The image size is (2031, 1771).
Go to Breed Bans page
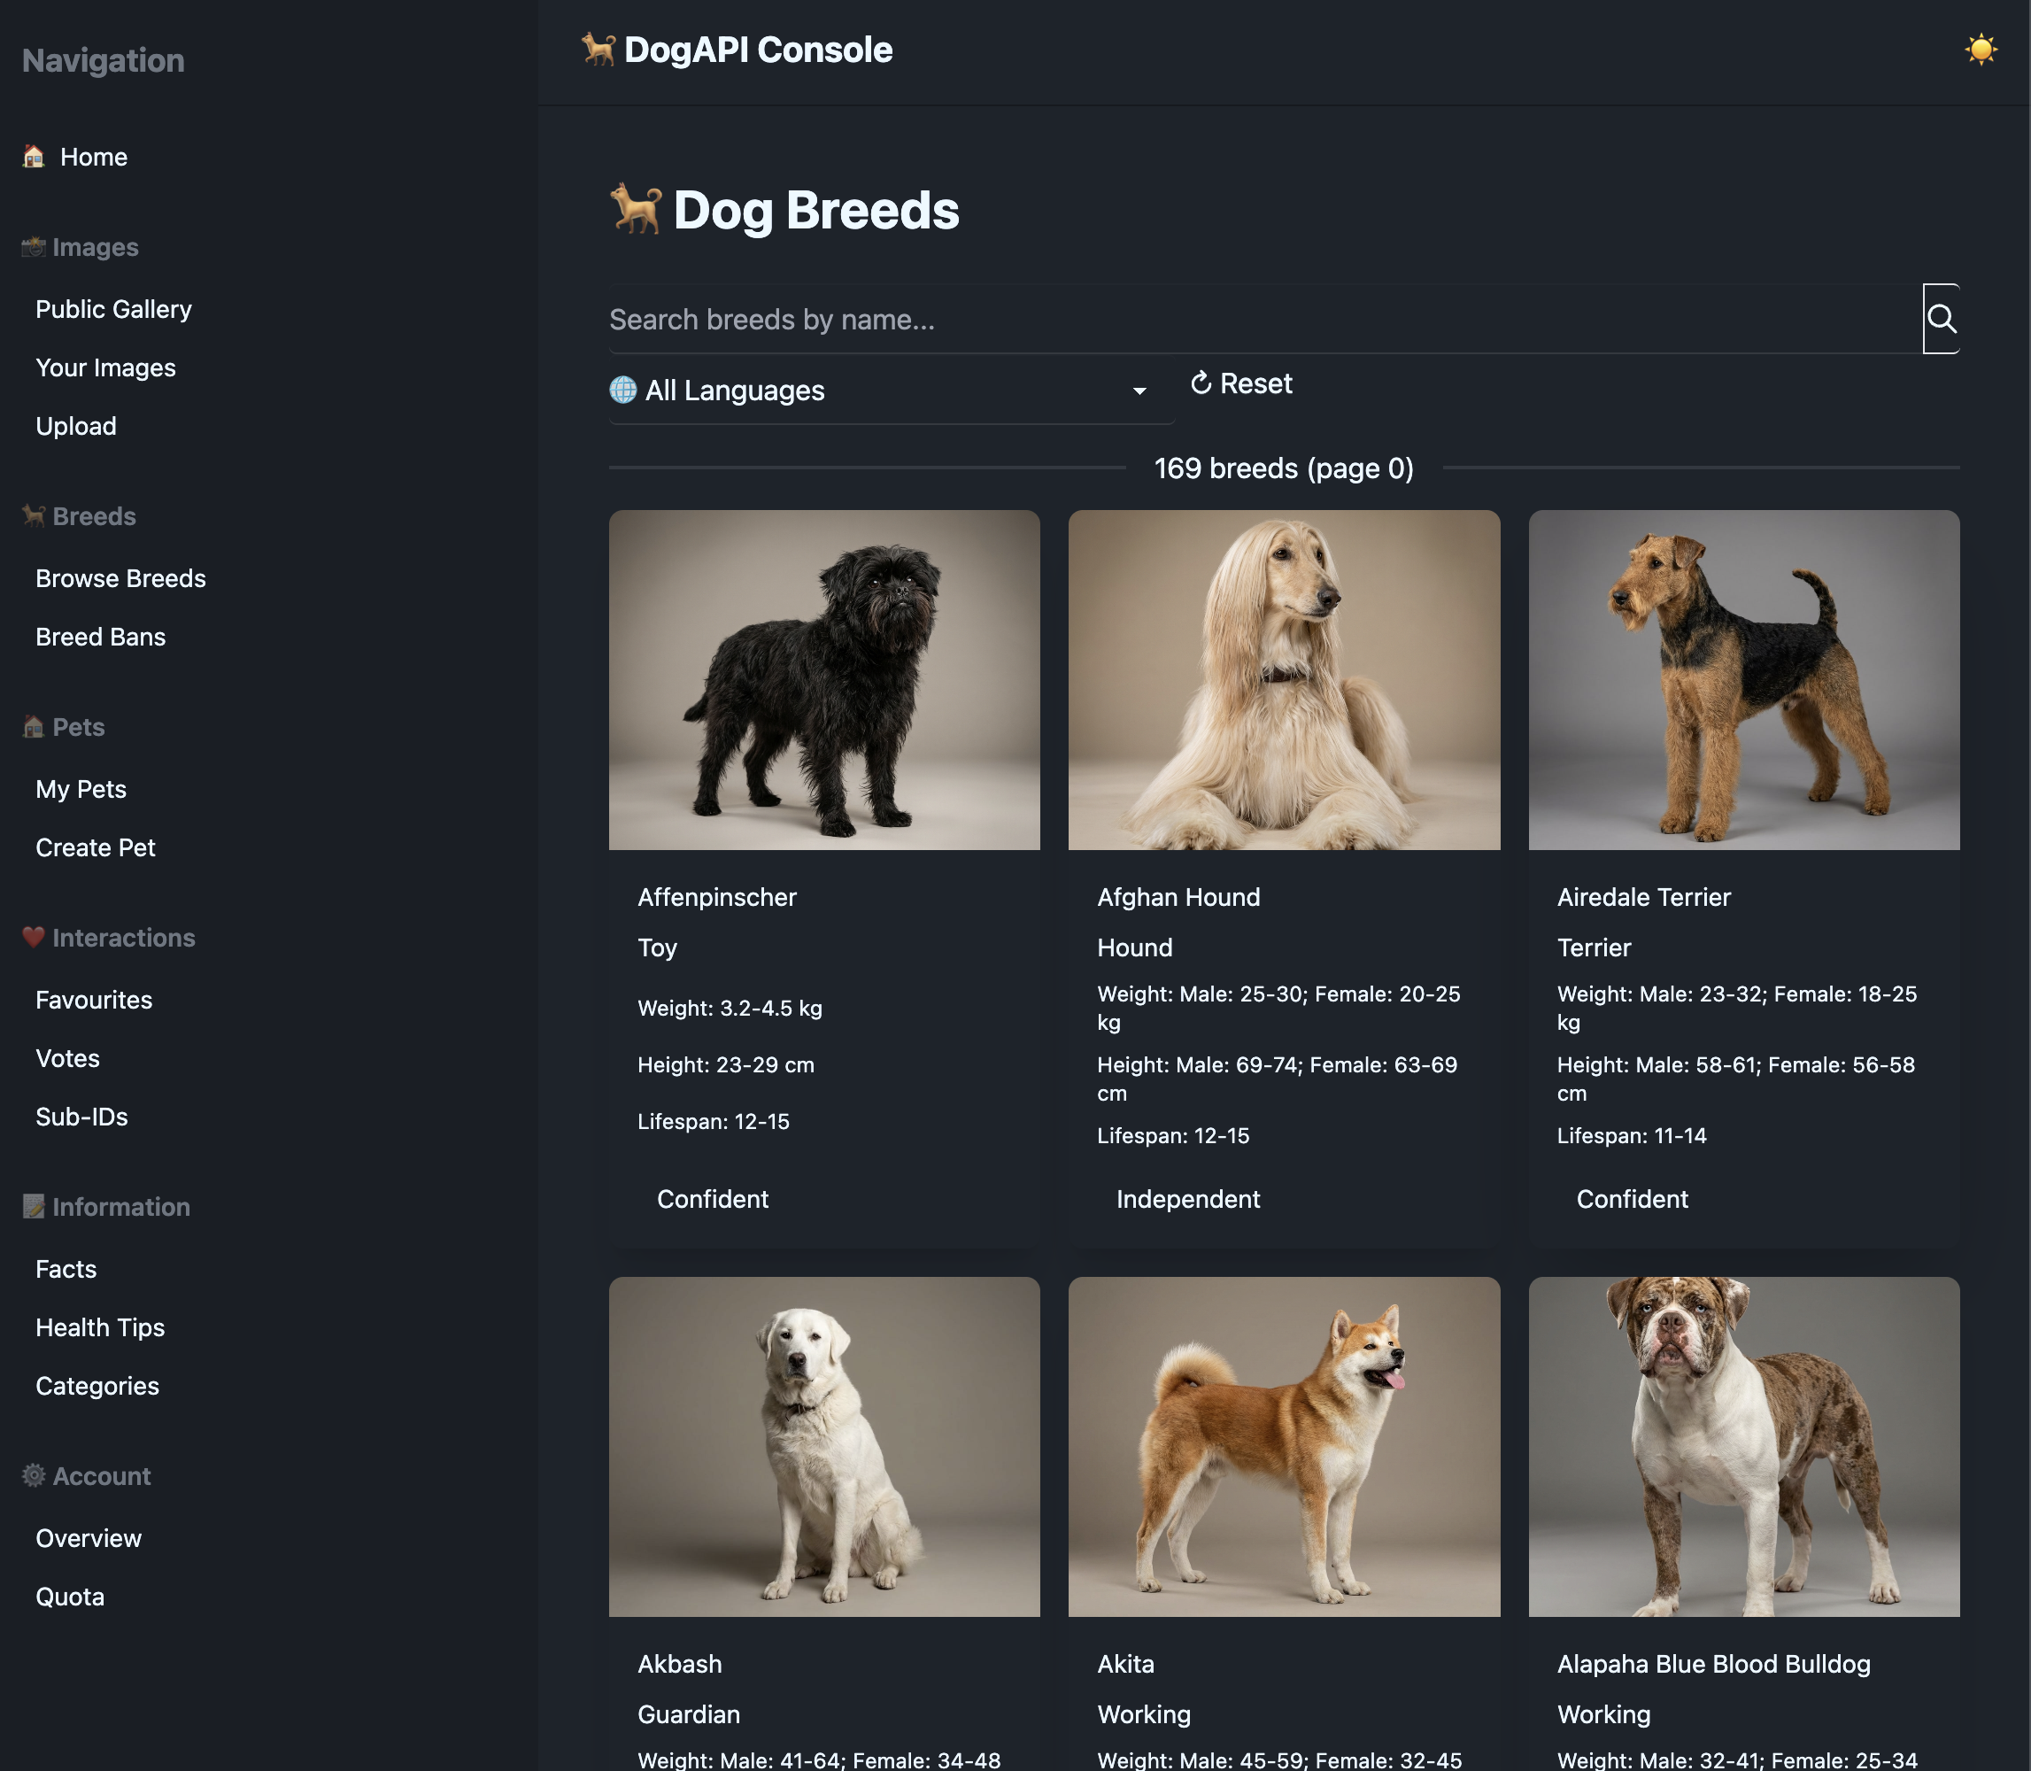[101, 637]
